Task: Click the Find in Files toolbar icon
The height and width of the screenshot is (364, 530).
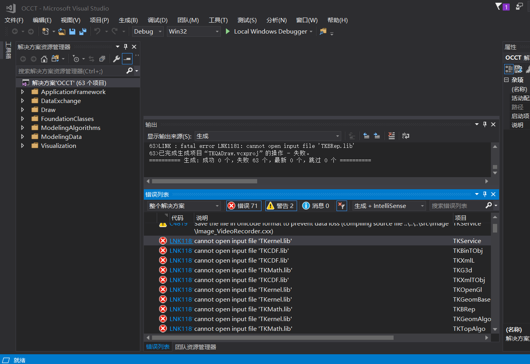Action: [x=323, y=31]
